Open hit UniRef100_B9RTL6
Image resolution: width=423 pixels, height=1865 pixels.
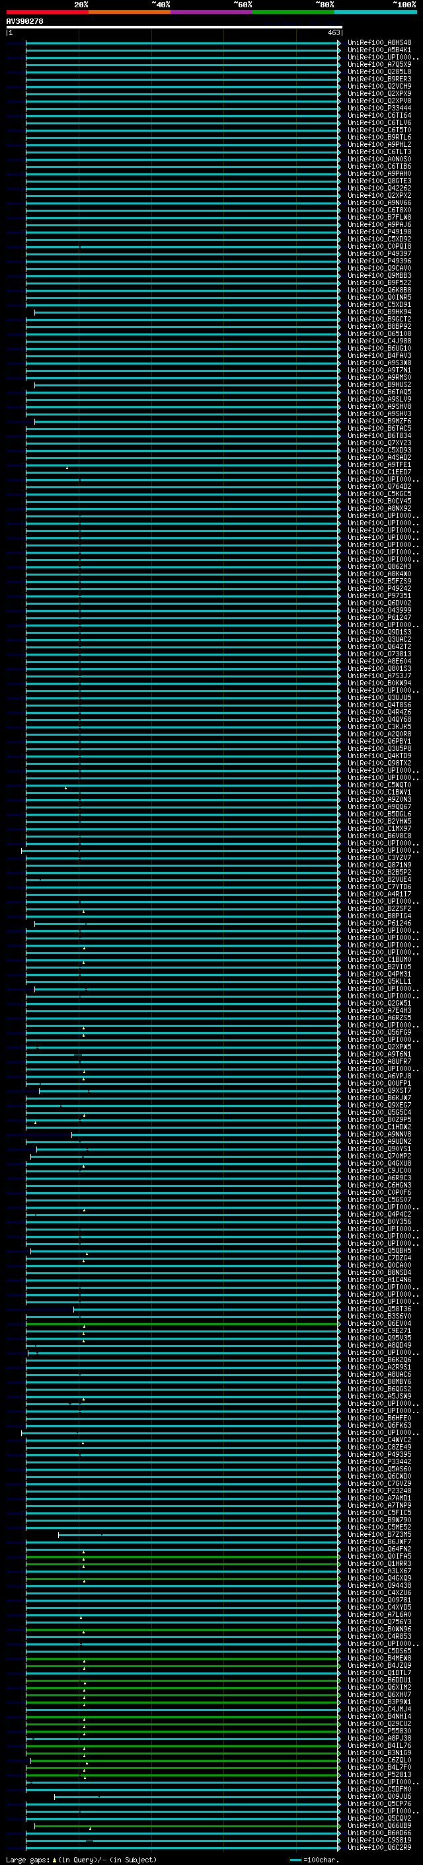pyautogui.click(x=379, y=137)
